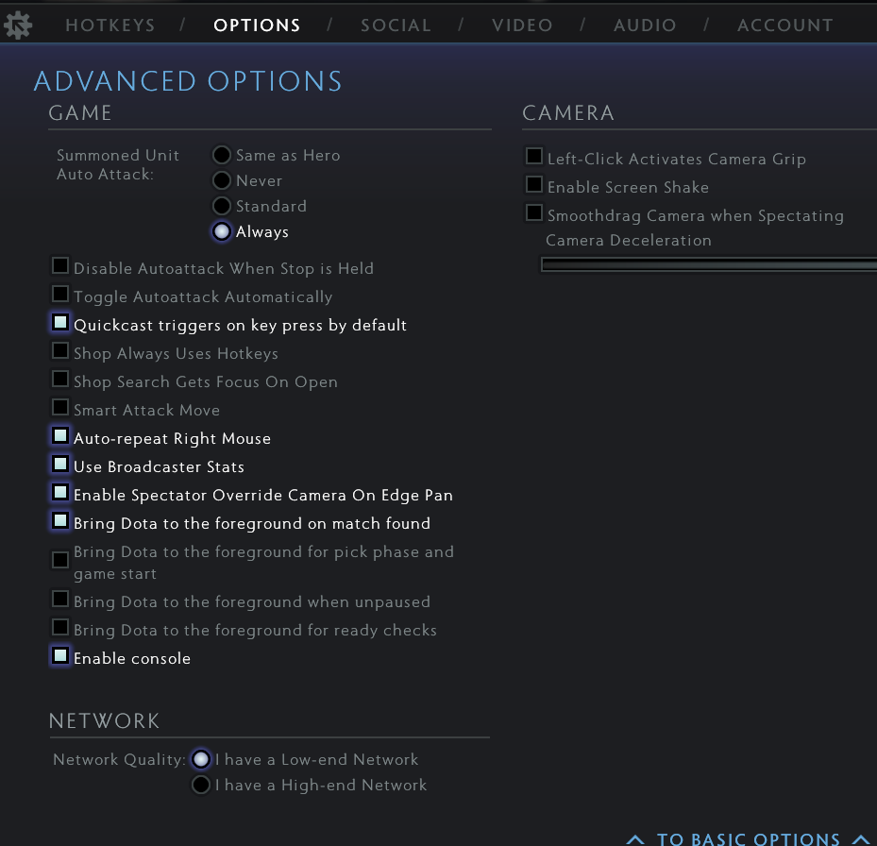
Task: Switch to the ACCOUNT tab
Action: (784, 25)
